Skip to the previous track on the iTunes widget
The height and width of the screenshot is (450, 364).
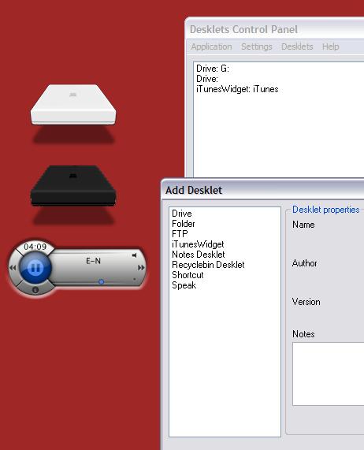[13, 268]
